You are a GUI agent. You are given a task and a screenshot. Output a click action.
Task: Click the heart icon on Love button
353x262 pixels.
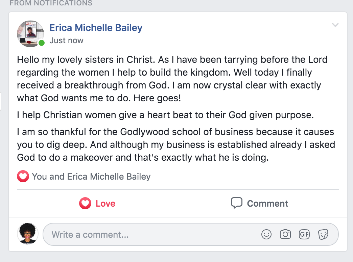(x=85, y=203)
